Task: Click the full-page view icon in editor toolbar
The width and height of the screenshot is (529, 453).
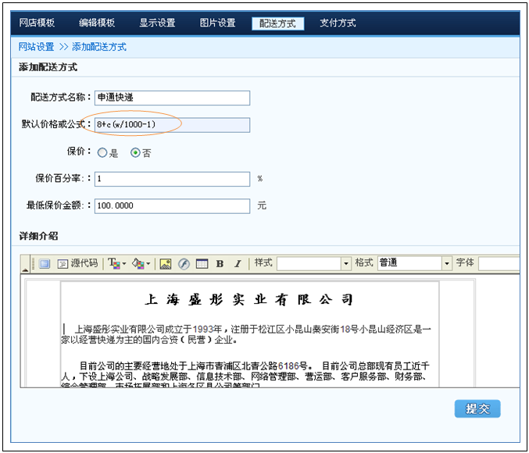Action: (x=45, y=263)
